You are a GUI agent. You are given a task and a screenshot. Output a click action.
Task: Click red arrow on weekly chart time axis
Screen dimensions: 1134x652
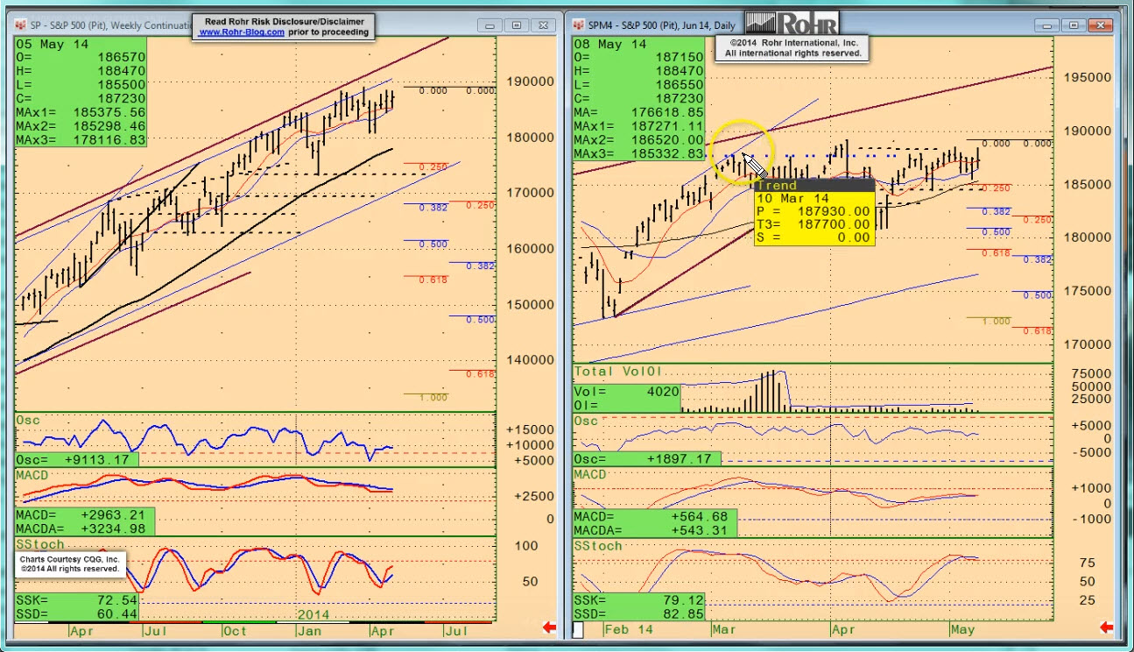[x=549, y=627]
